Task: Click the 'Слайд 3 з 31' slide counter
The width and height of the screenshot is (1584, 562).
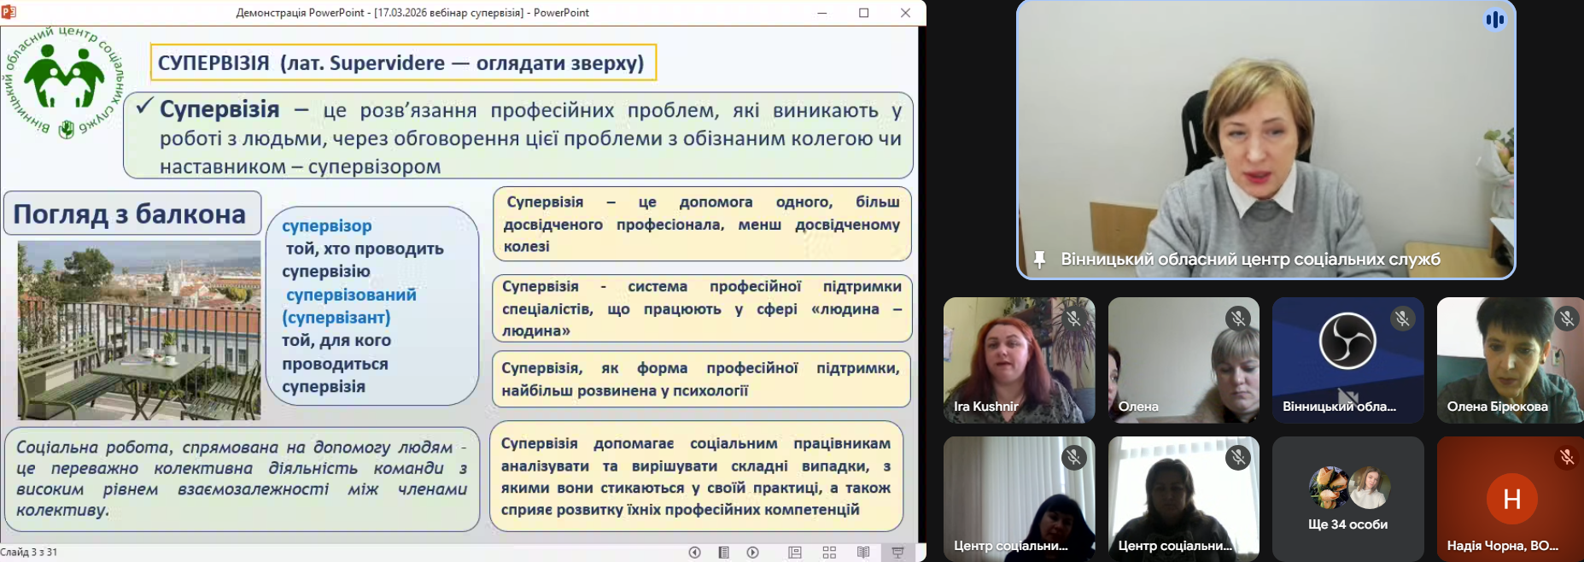Action: point(29,553)
